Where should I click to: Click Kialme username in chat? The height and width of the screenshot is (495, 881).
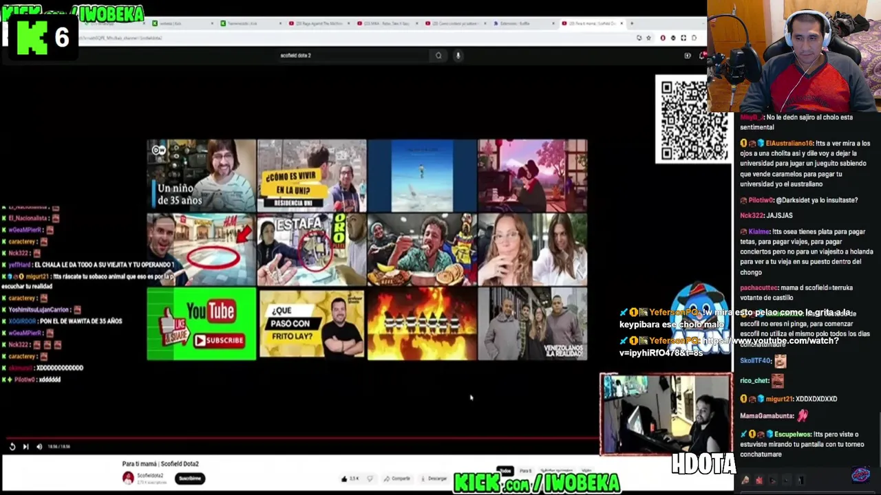(758, 232)
